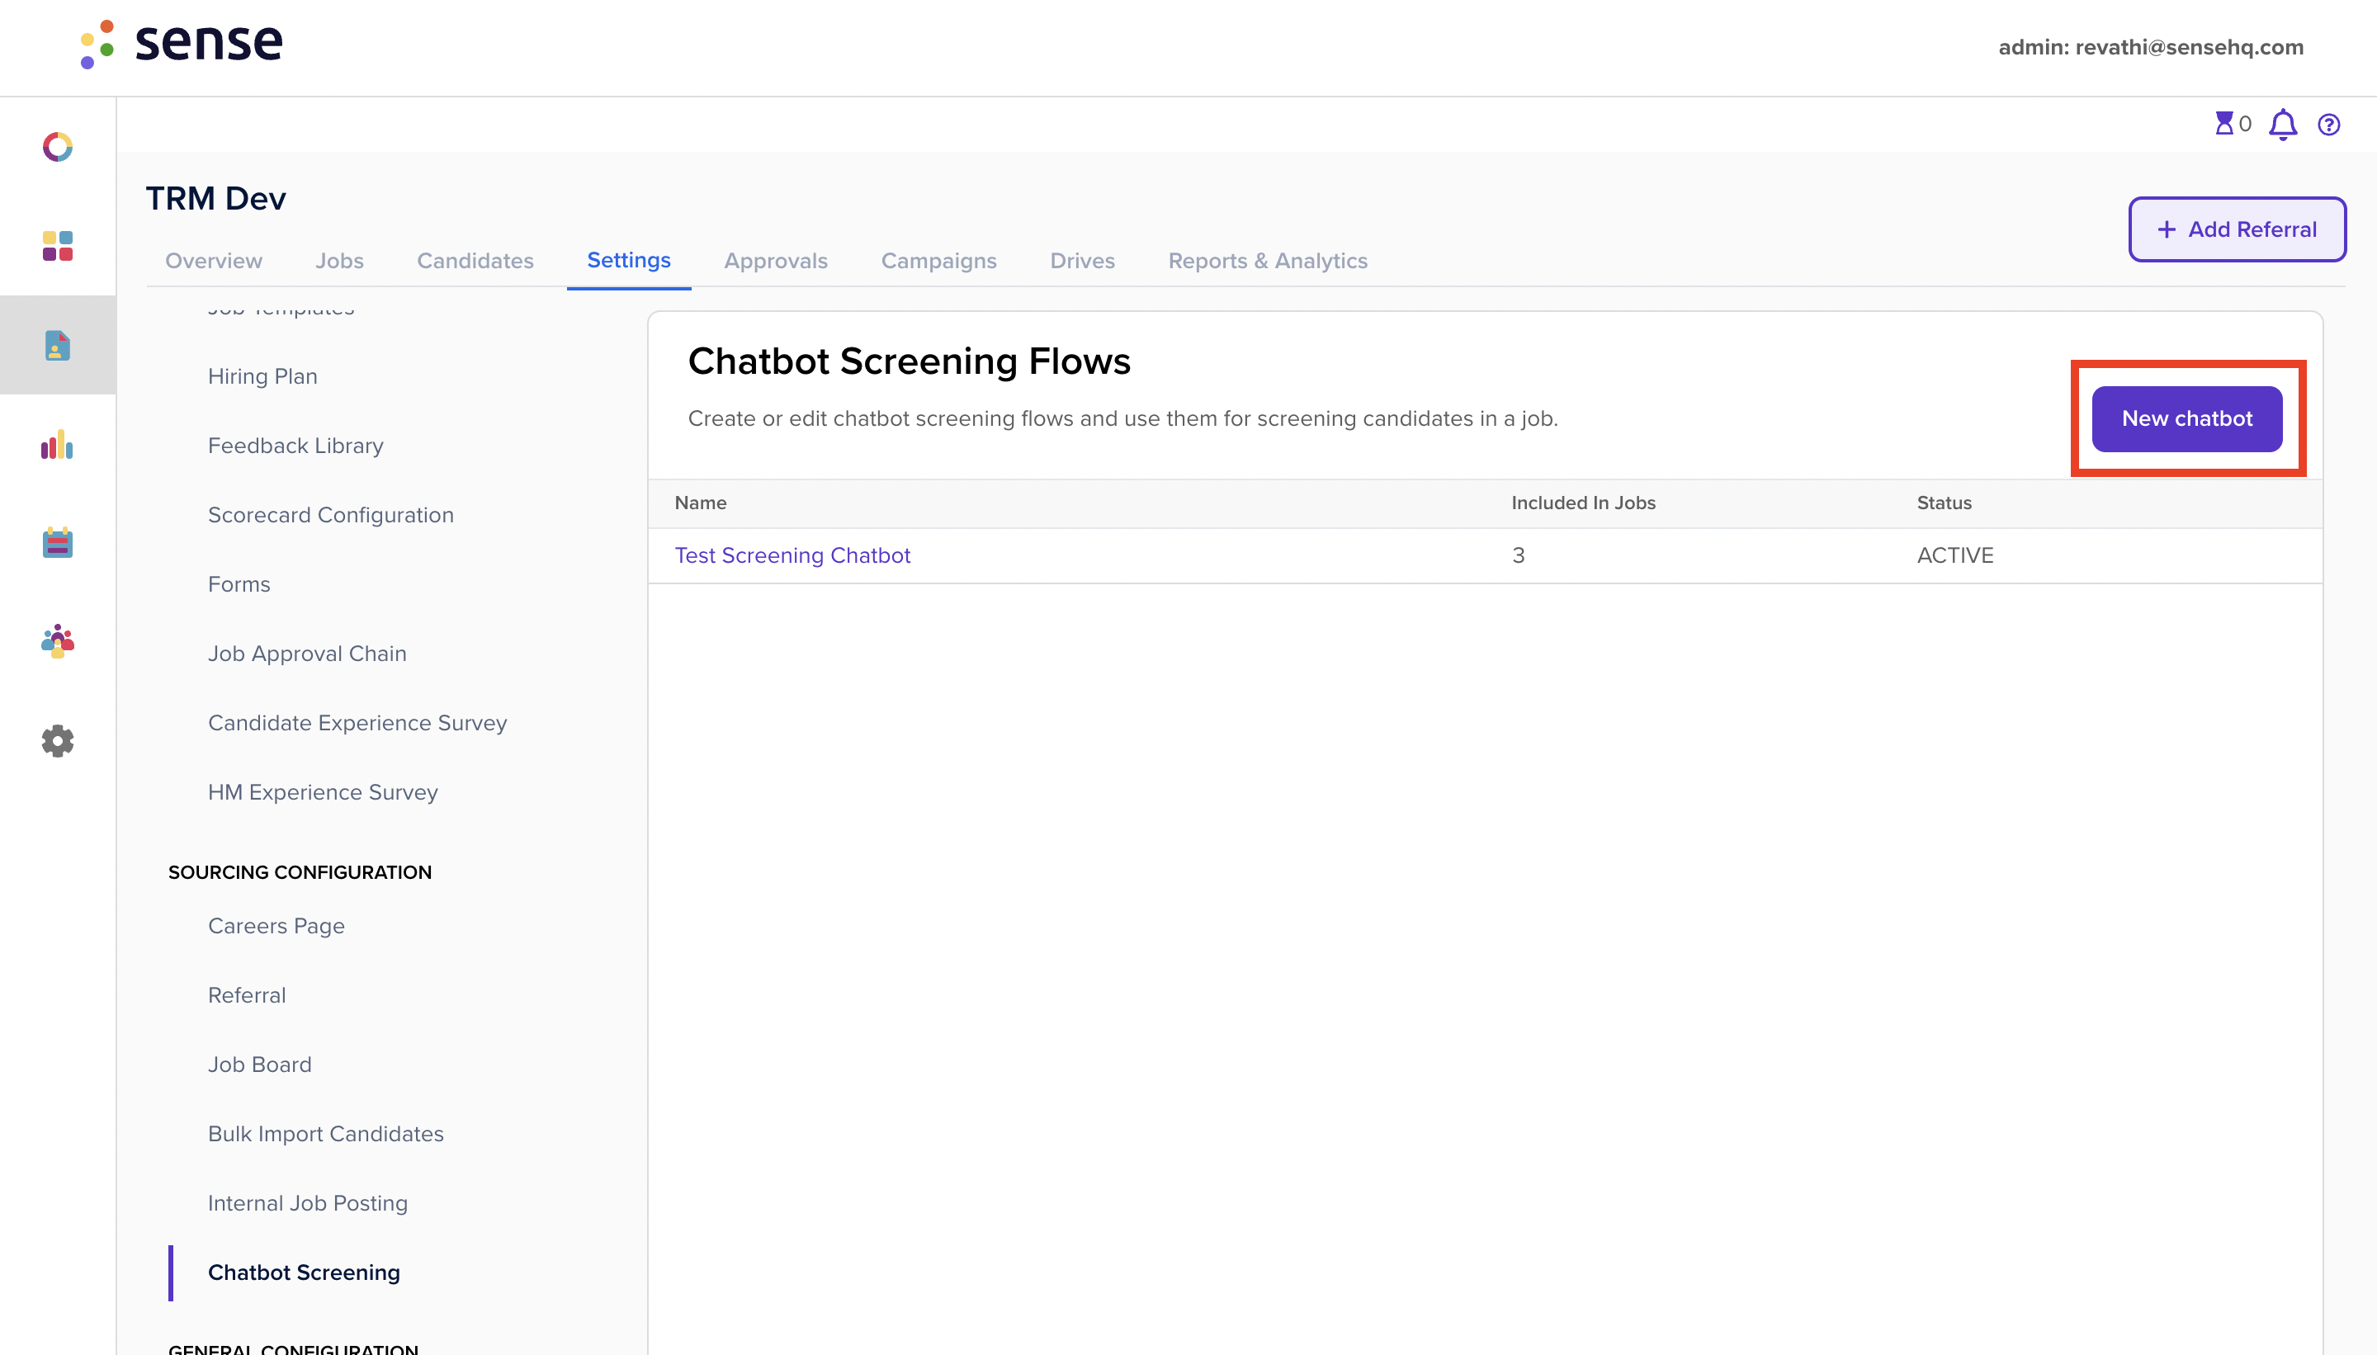This screenshot has width=2377, height=1355.
Task: Click the included jobs count 3
Action: (x=1518, y=555)
